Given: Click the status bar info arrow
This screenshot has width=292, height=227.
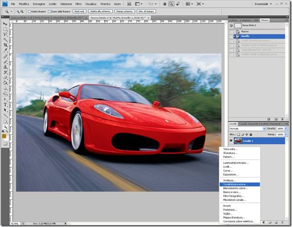Looking at the screenshot, I should click(65, 224).
